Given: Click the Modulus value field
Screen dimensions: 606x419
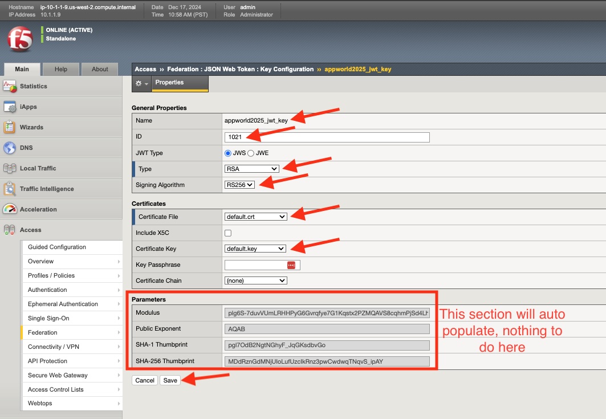Looking at the screenshot, I should pyautogui.click(x=327, y=313).
